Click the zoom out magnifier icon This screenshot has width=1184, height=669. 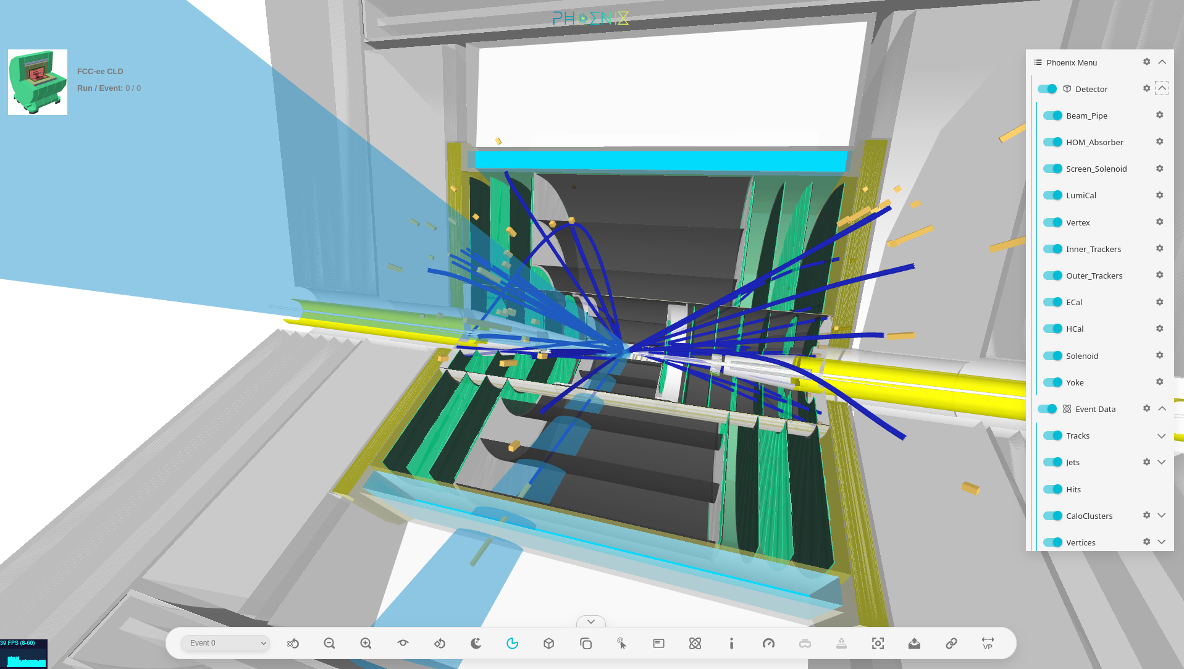tap(329, 643)
